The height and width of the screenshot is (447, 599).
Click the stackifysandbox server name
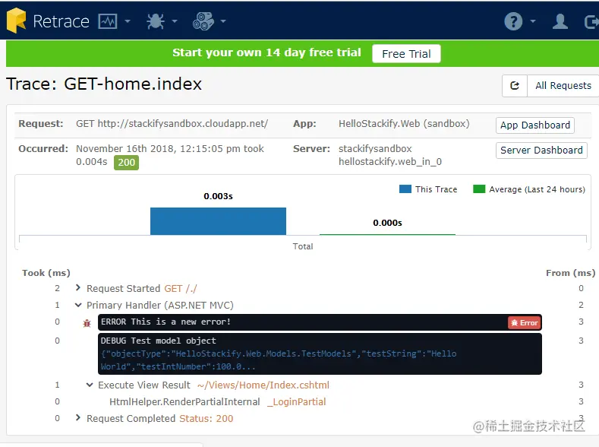(375, 149)
